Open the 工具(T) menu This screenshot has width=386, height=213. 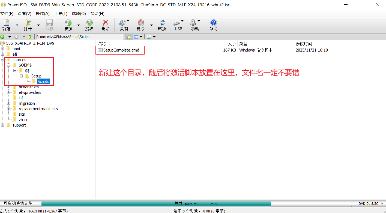coord(61,14)
